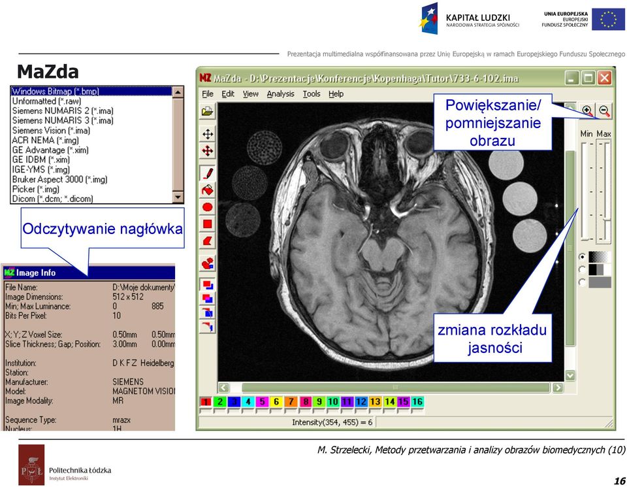Select red ROI color swatch 1
627x487 pixels.
206,401
